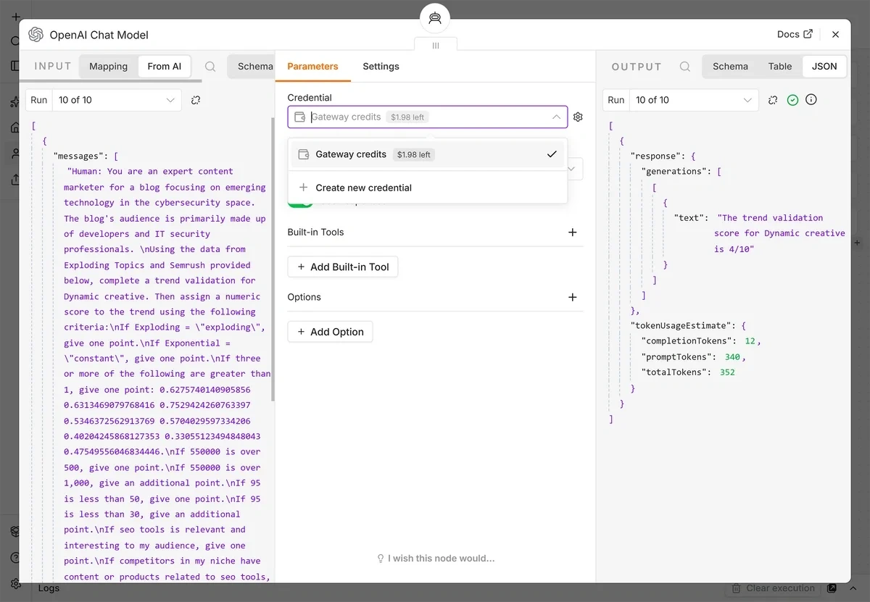870x602 pixels.
Task: Click the "generations" key in the output JSON
Action: [x=676, y=172]
